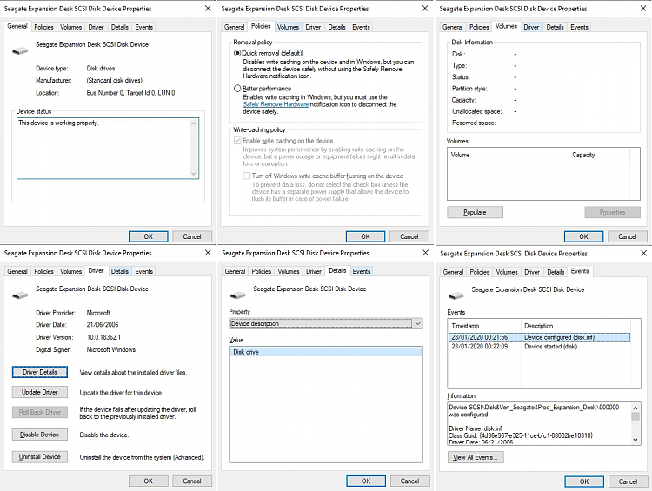Click the disk drive icon in the General-tab window
Viewport: 652px width, 491px height.
pos(20,50)
